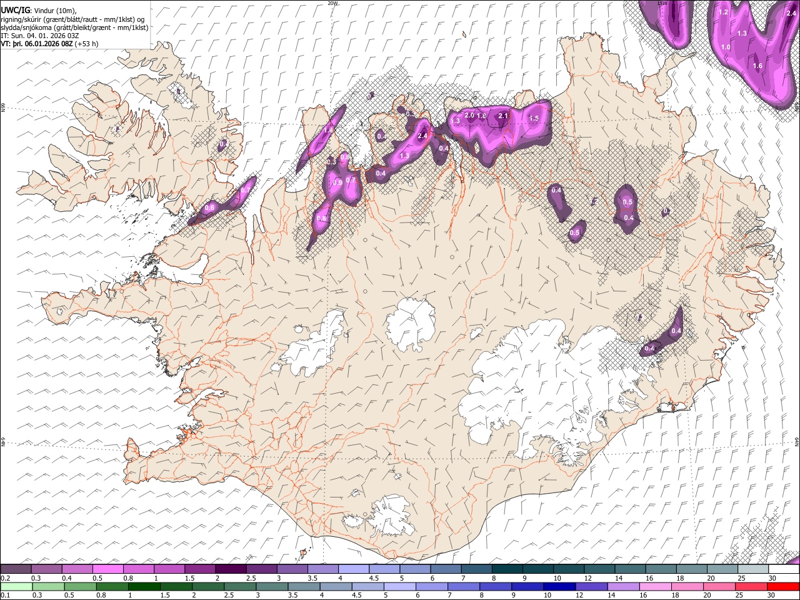Click the deep blue 10 swatch in the lower legend row
Screen dimensions: 800x600
[x=559, y=586]
